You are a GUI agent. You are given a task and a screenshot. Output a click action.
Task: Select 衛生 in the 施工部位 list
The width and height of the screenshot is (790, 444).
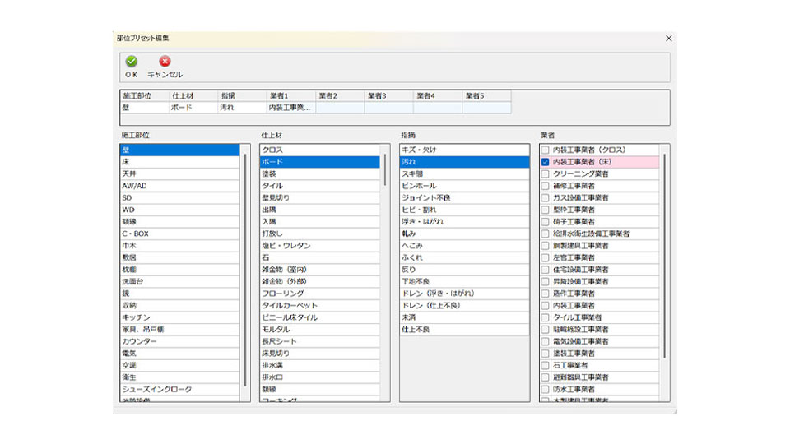tap(180, 377)
